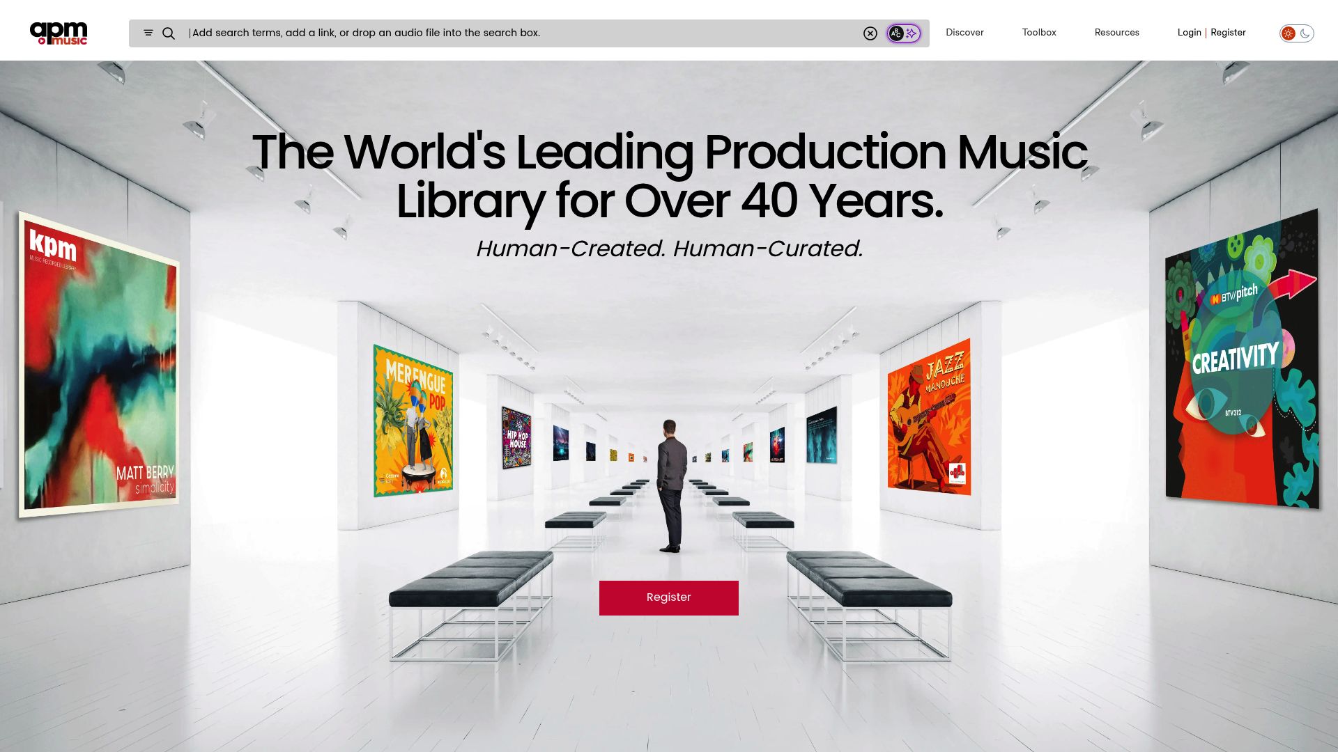Click the ABC text search icon

pos(896,33)
